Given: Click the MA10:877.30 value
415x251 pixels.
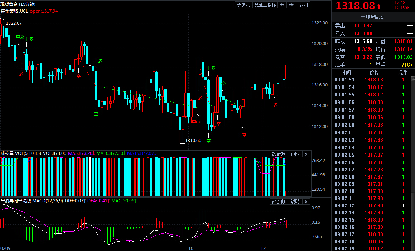Looking at the screenshot, I should [111, 153].
